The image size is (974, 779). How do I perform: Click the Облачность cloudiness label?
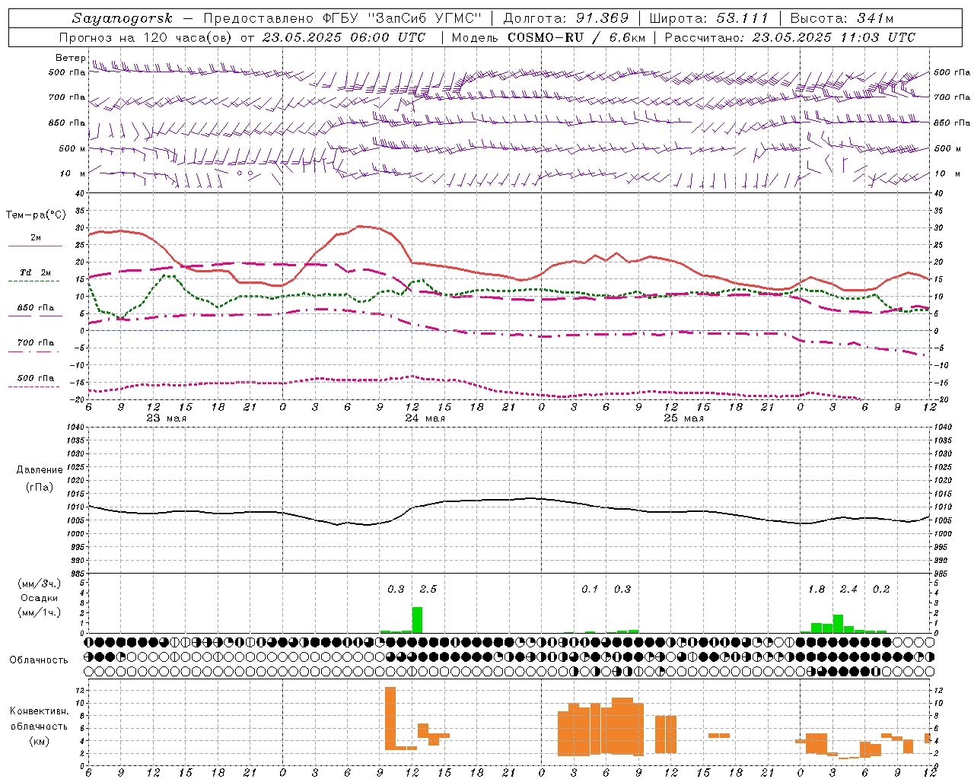coord(39,660)
